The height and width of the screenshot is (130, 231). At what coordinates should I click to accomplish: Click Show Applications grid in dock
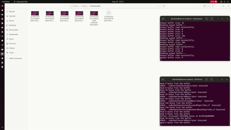(2, 127)
